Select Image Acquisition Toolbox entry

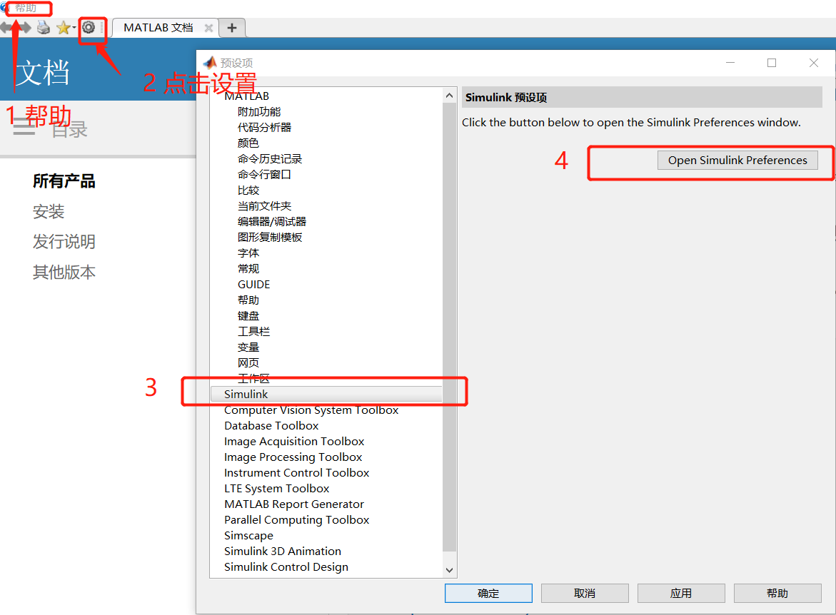(294, 441)
